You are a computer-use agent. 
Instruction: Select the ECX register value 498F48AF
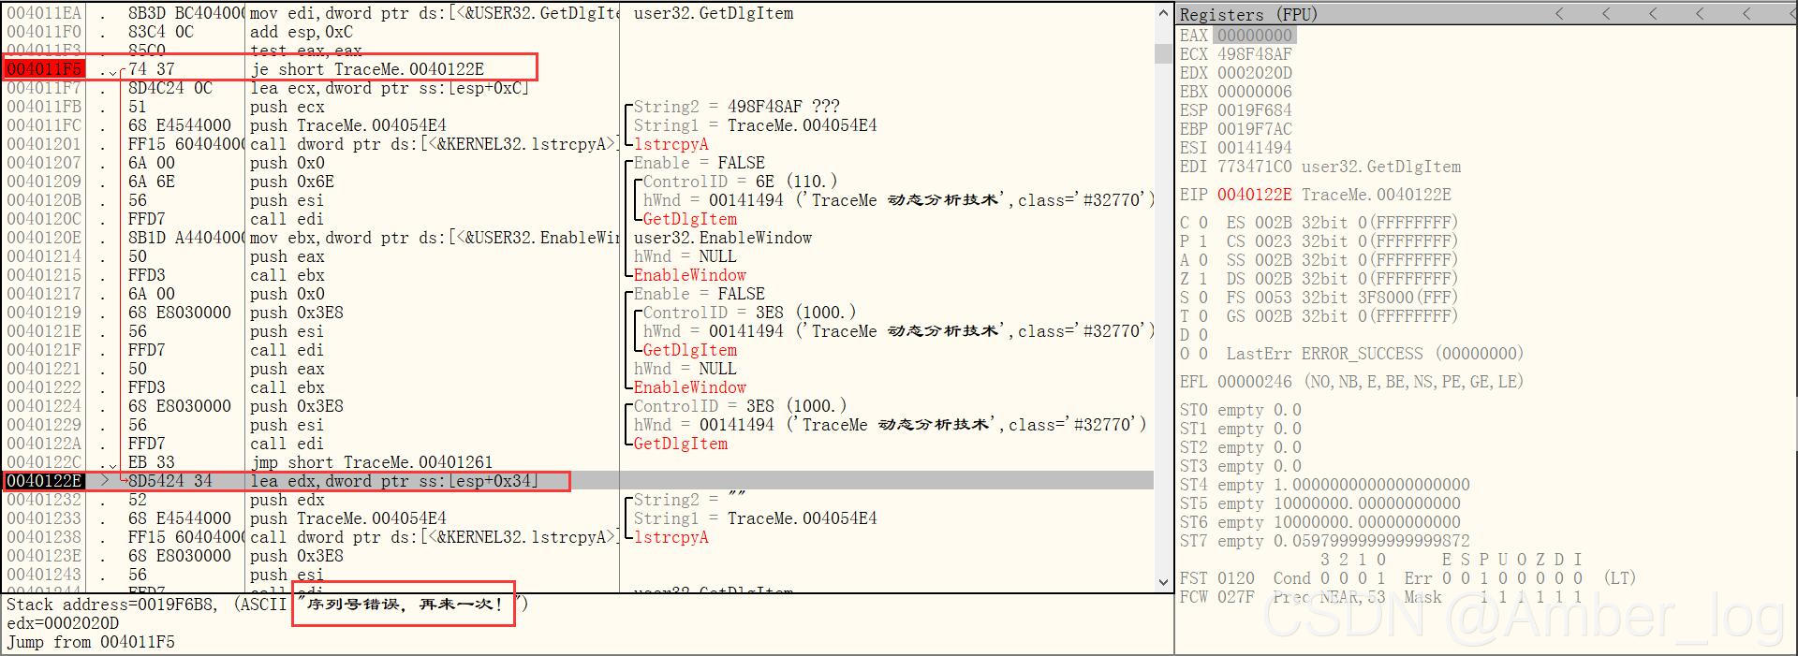tap(1255, 54)
